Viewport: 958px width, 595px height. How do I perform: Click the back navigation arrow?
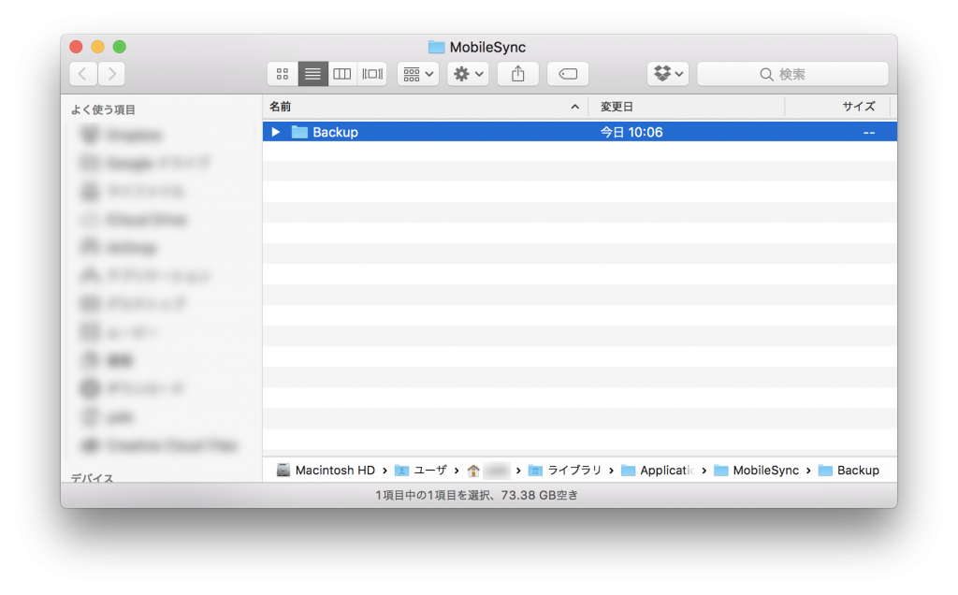[82, 73]
